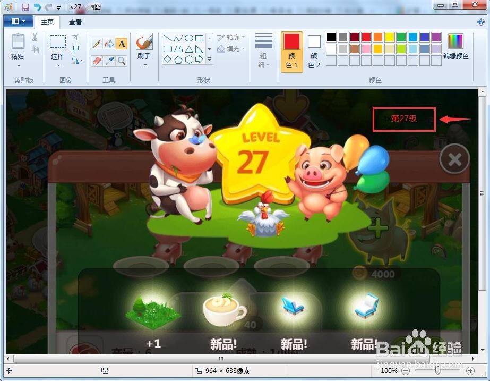Click the zoom in plus button
Viewport: 490px width, 381px height.
coord(470,371)
